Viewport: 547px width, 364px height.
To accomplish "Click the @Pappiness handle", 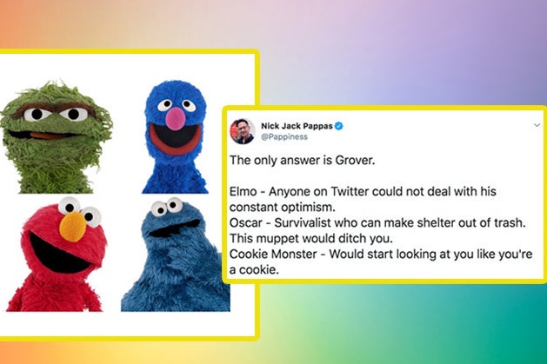I will coord(284,137).
